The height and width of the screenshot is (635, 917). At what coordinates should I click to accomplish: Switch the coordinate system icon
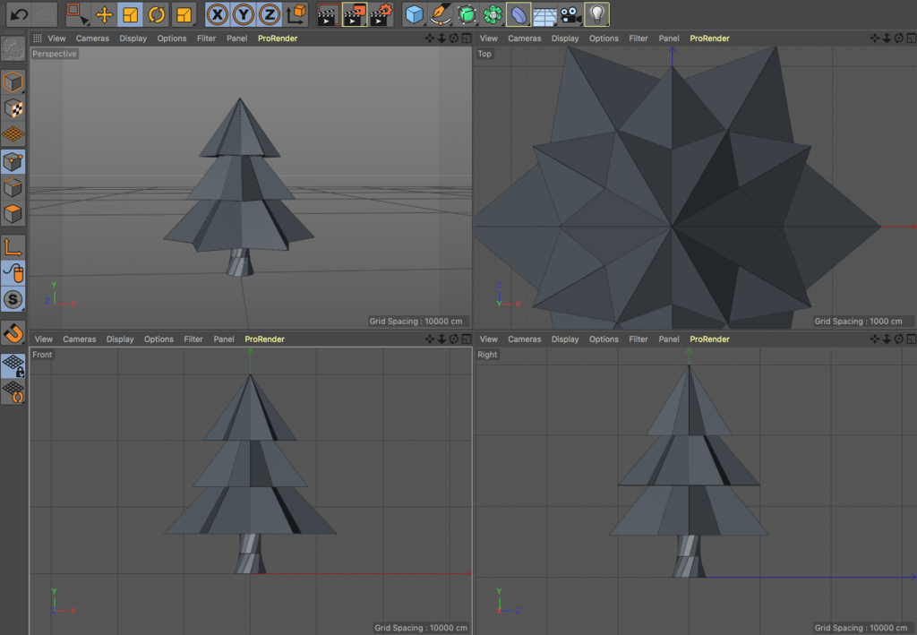pos(296,14)
